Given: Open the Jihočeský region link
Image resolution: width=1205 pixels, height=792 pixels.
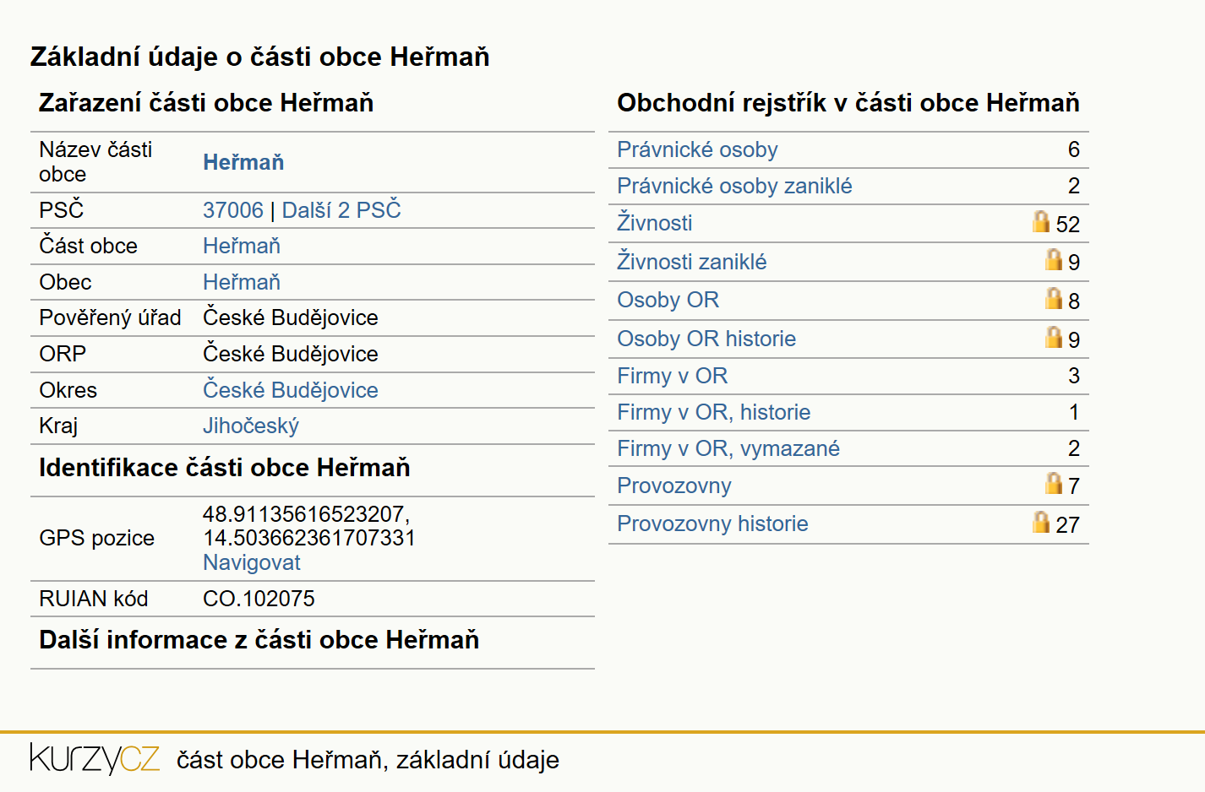Looking at the screenshot, I should pyautogui.click(x=251, y=426).
